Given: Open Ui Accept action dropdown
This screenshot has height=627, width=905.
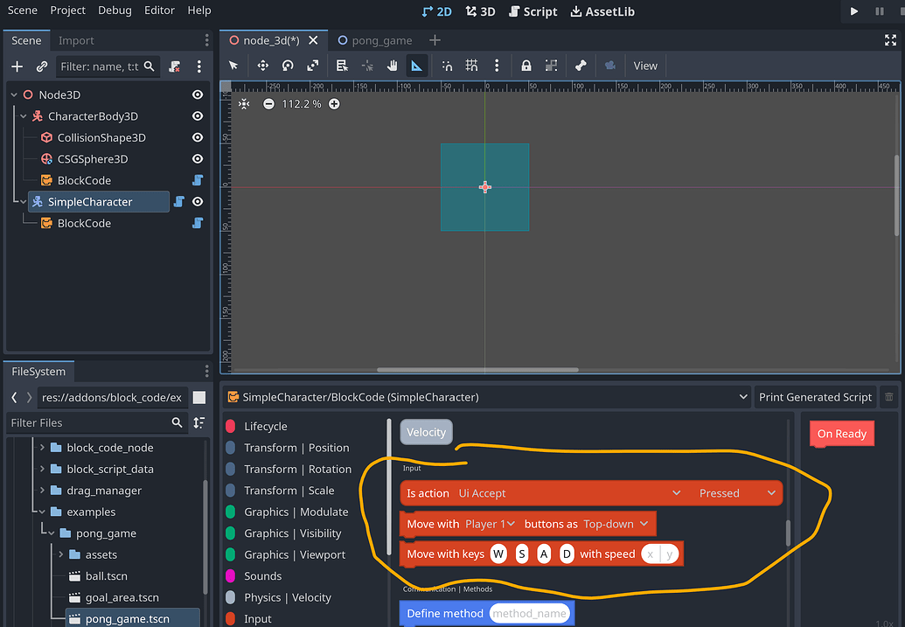Looking at the screenshot, I should (570, 493).
